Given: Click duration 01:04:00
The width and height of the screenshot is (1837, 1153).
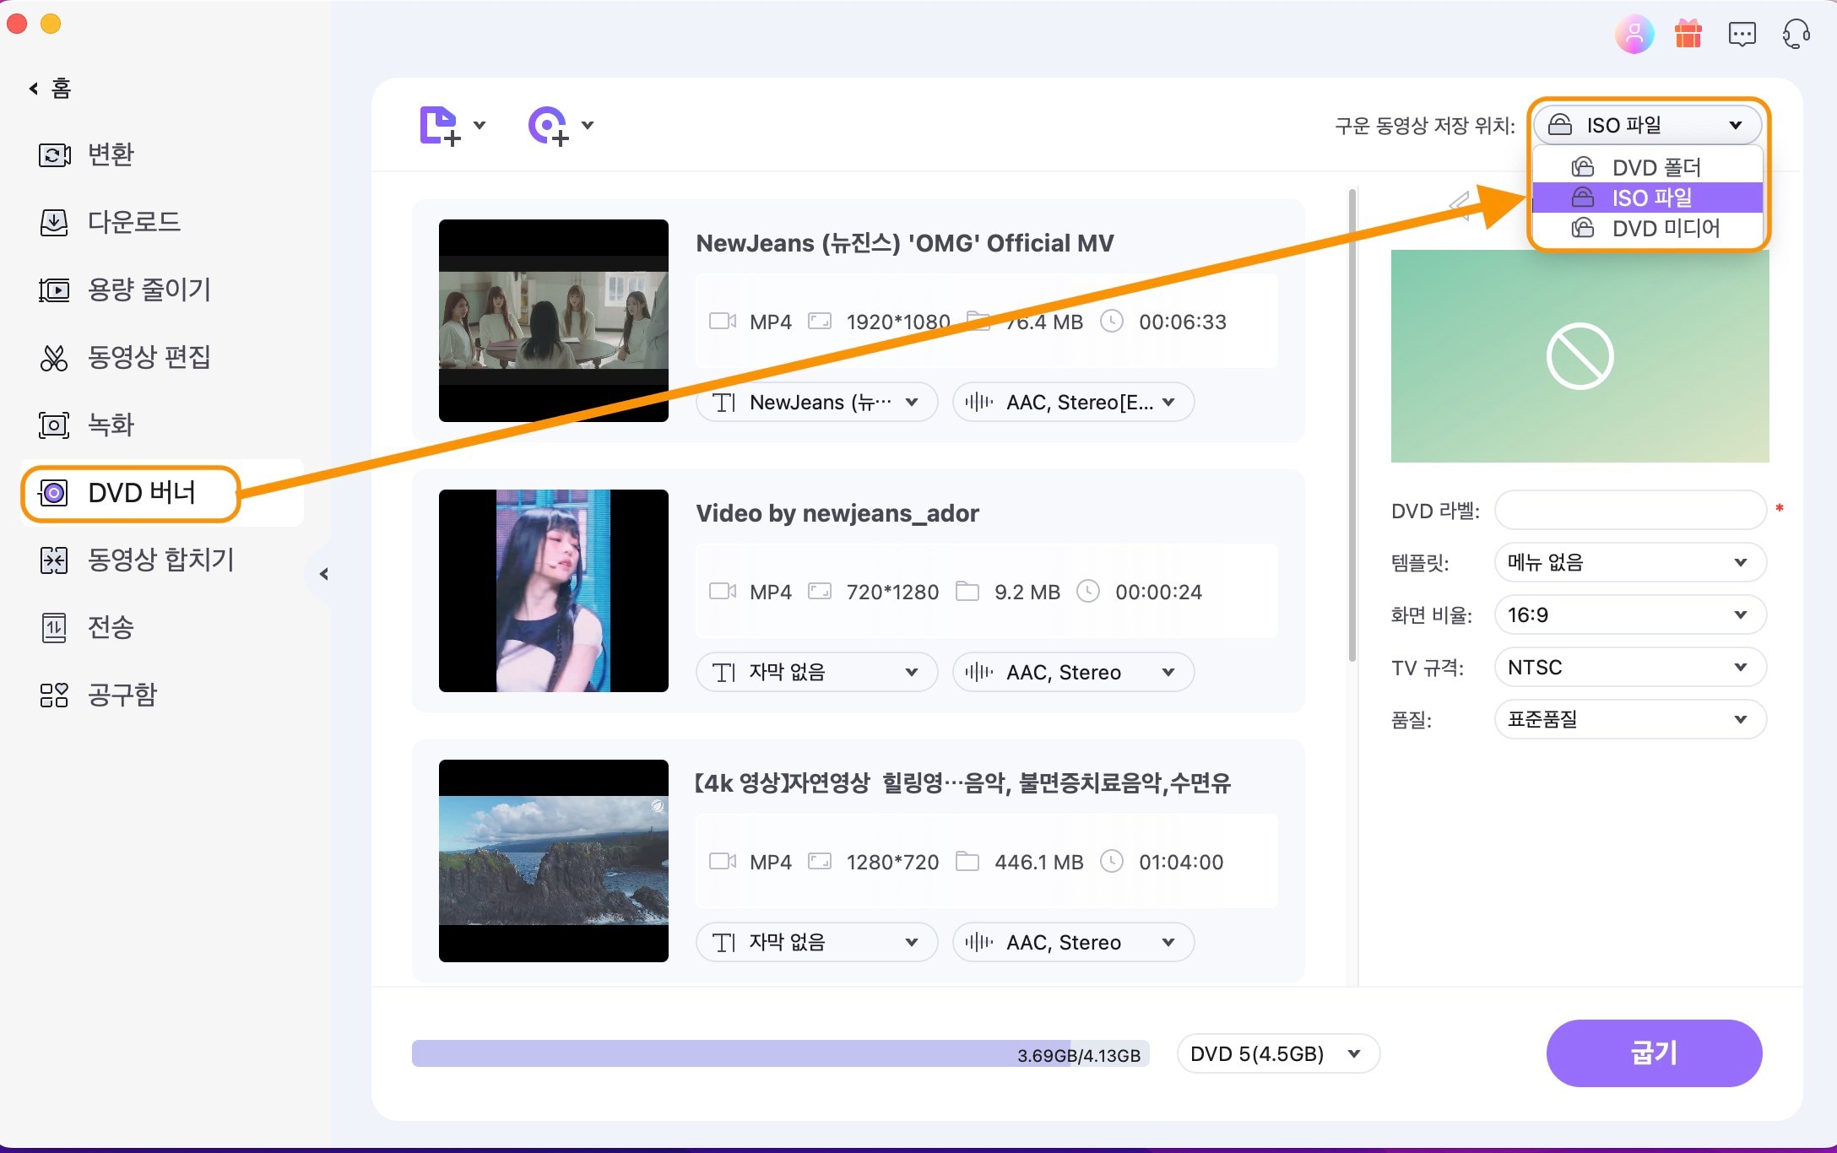Looking at the screenshot, I should [x=1180, y=862].
